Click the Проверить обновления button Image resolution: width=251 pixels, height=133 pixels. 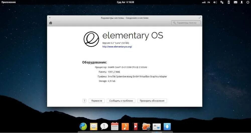tap(152, 101)
